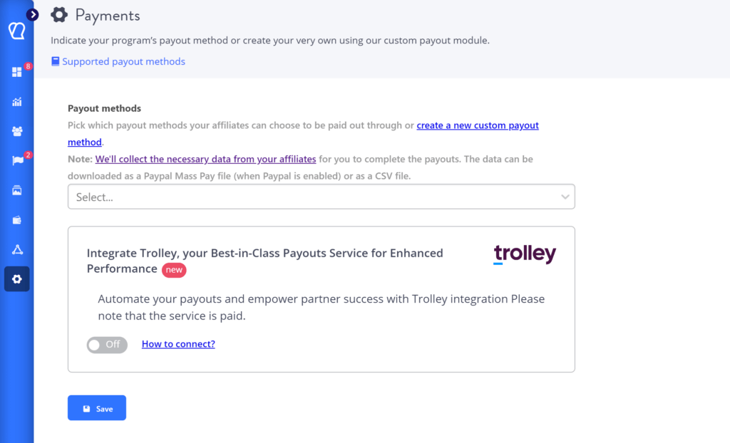Open the triangle network sidebar icon
The height and width of the screenshot is (443, 730).
click(x=17, y=249)
